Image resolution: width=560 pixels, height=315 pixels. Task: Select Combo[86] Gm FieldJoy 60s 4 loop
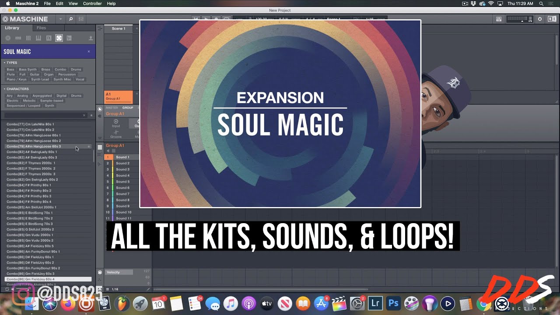[x=48, y=279]
